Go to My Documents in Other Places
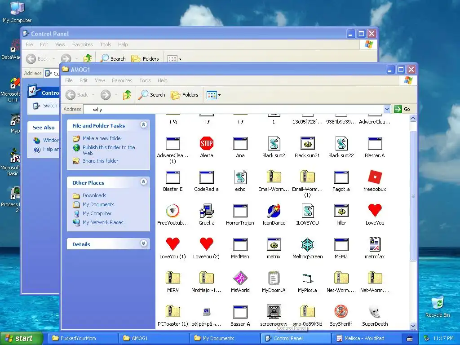The height and width of the screenshot is (345, 460). (x=98, y=204)
